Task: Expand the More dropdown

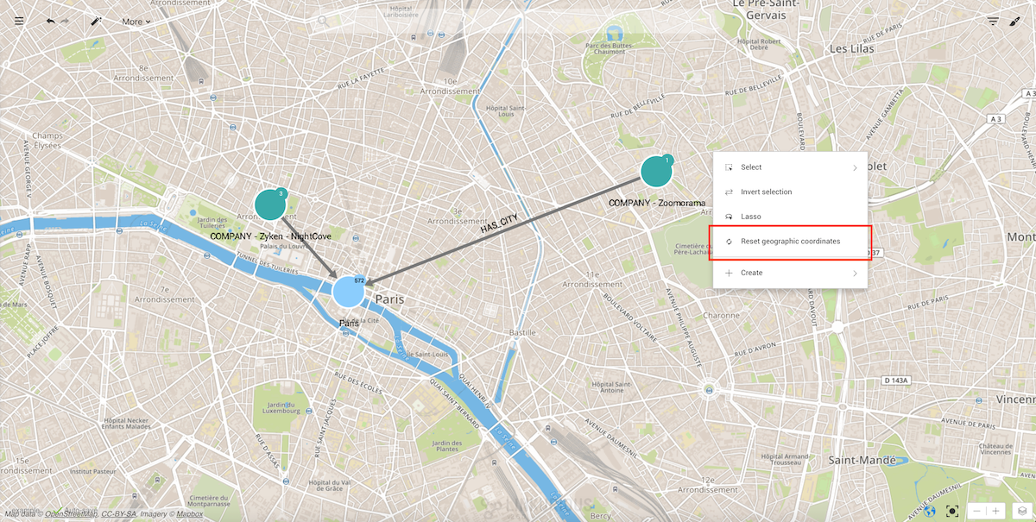Action: click(x=136, y=22)
